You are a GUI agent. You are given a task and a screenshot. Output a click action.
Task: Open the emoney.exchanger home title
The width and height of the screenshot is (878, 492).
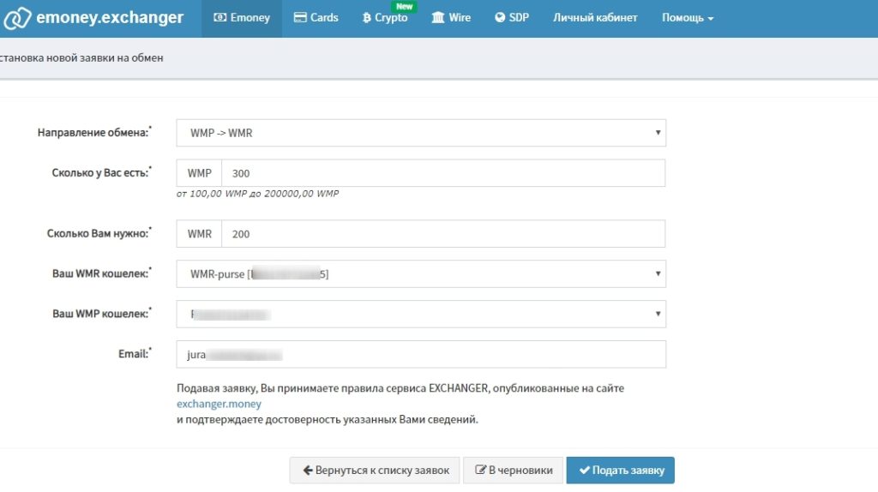[110, 17]
